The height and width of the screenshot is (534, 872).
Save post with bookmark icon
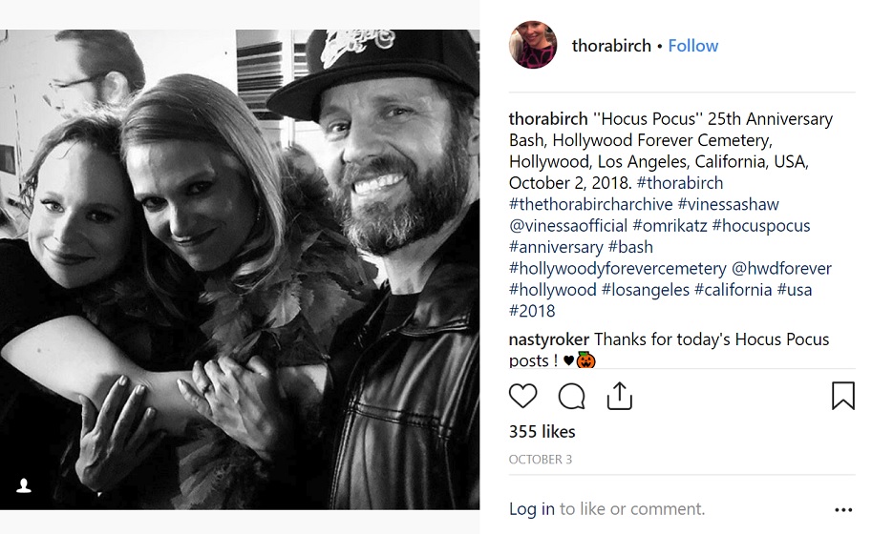coord(843,396)
